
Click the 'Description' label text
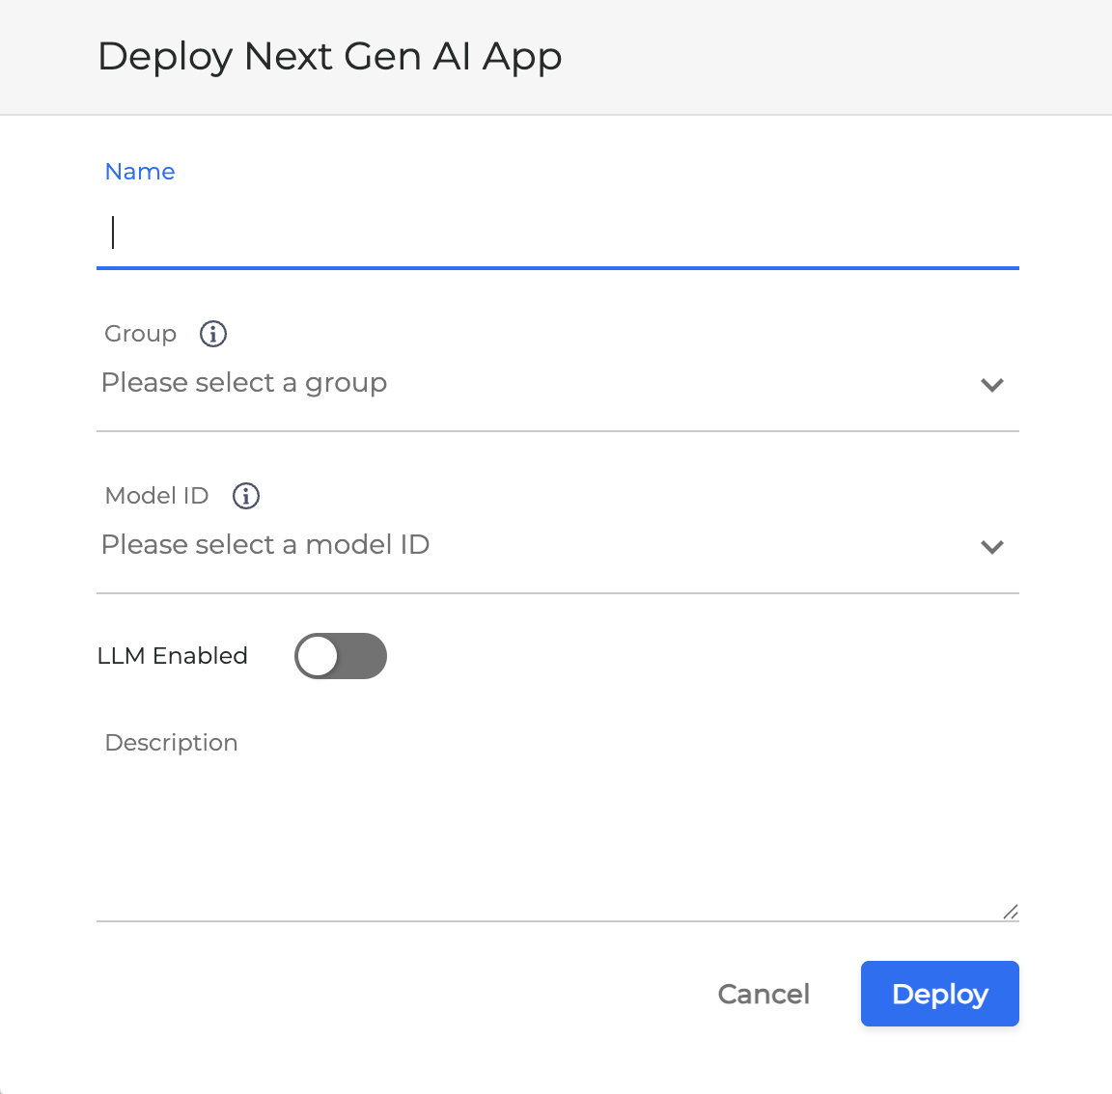pyautogui.click(x=171, y=743)
